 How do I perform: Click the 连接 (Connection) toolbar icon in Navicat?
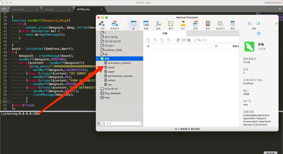point(102,25)
